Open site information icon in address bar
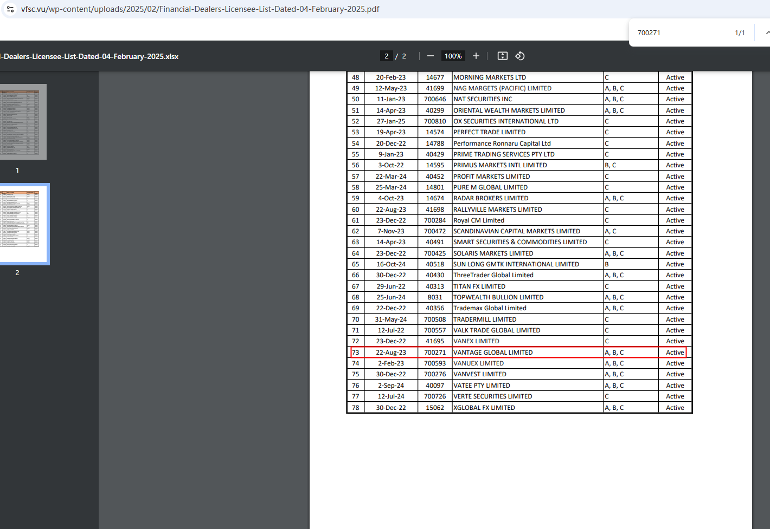Viewport: 770px width, 529px height. (10, 9)
